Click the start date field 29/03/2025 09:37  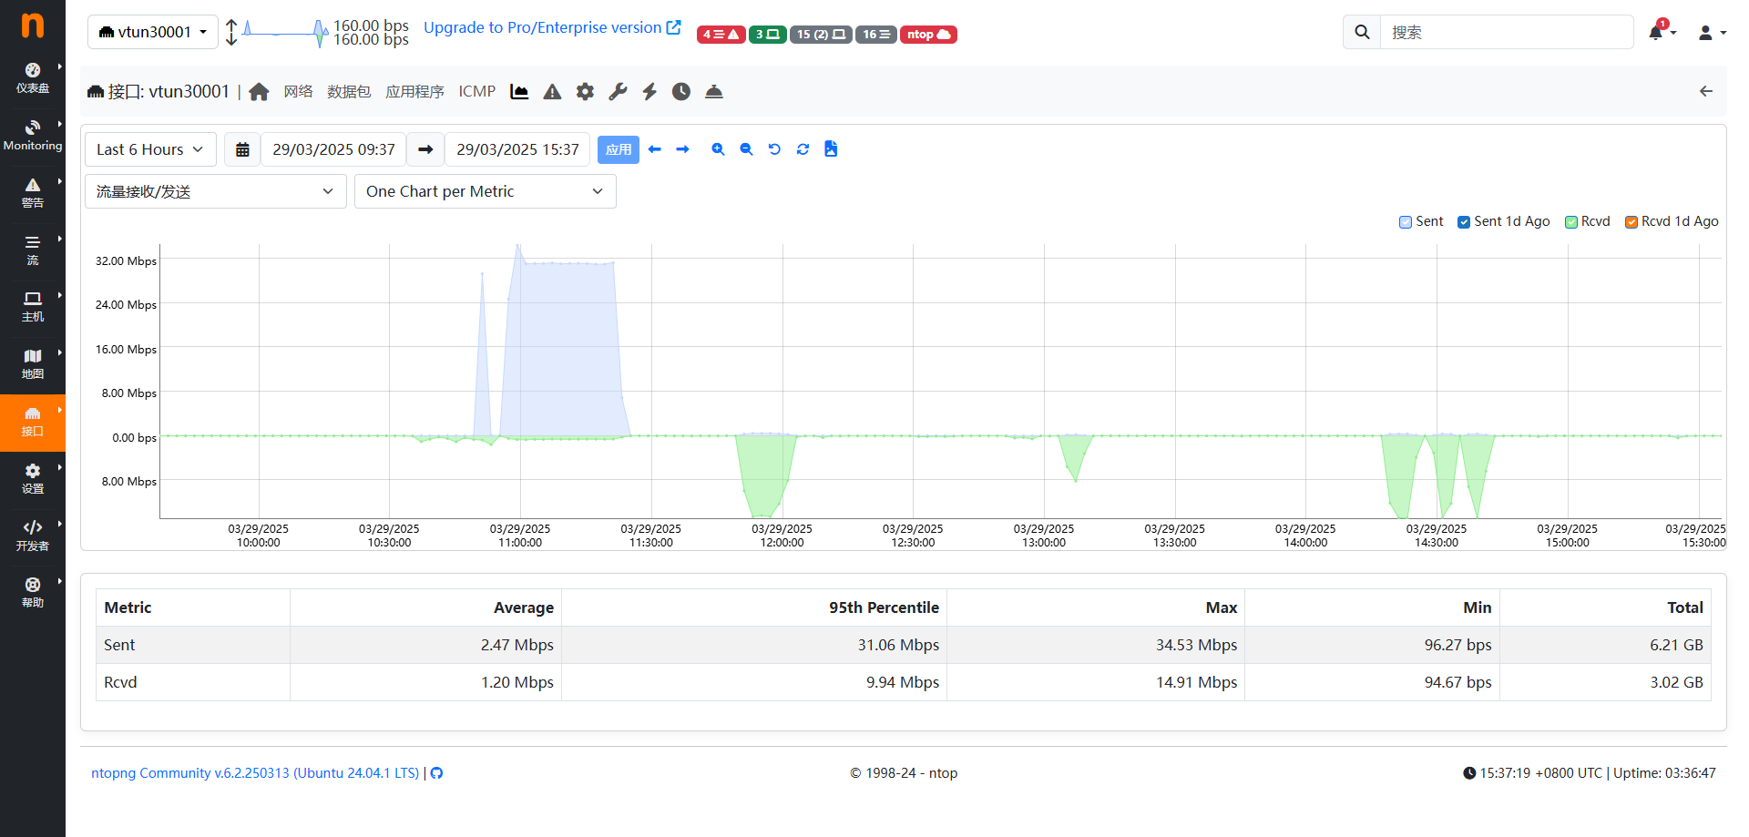point(333,149)
